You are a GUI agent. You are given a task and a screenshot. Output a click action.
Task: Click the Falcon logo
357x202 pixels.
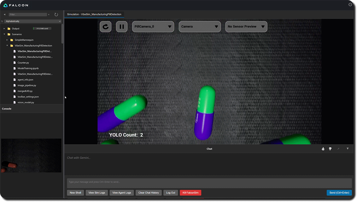16,5
